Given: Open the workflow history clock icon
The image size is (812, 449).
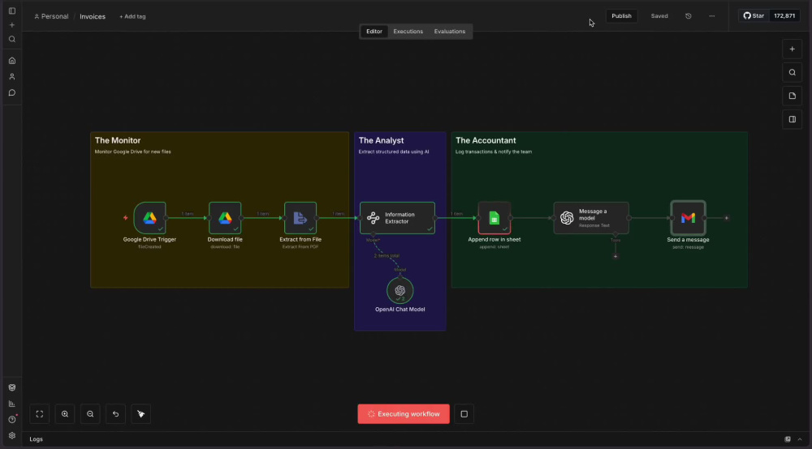Looking at the screenshot, I should point(689,16).
